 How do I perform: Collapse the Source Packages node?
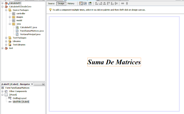(x=6, y=10)
